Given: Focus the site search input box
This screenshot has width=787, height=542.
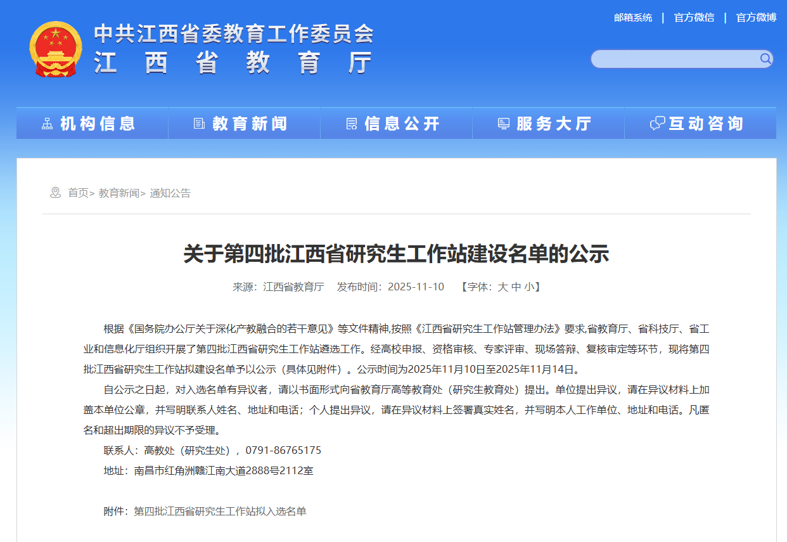Looking at the screenshot, I should 675,59.
